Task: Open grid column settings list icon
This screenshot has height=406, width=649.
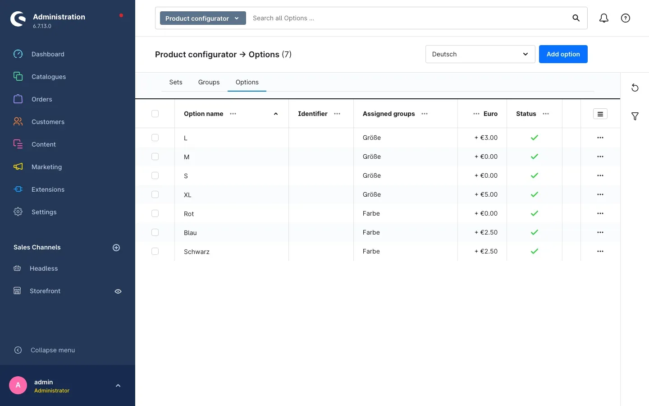Action: (x=600, y=114)
